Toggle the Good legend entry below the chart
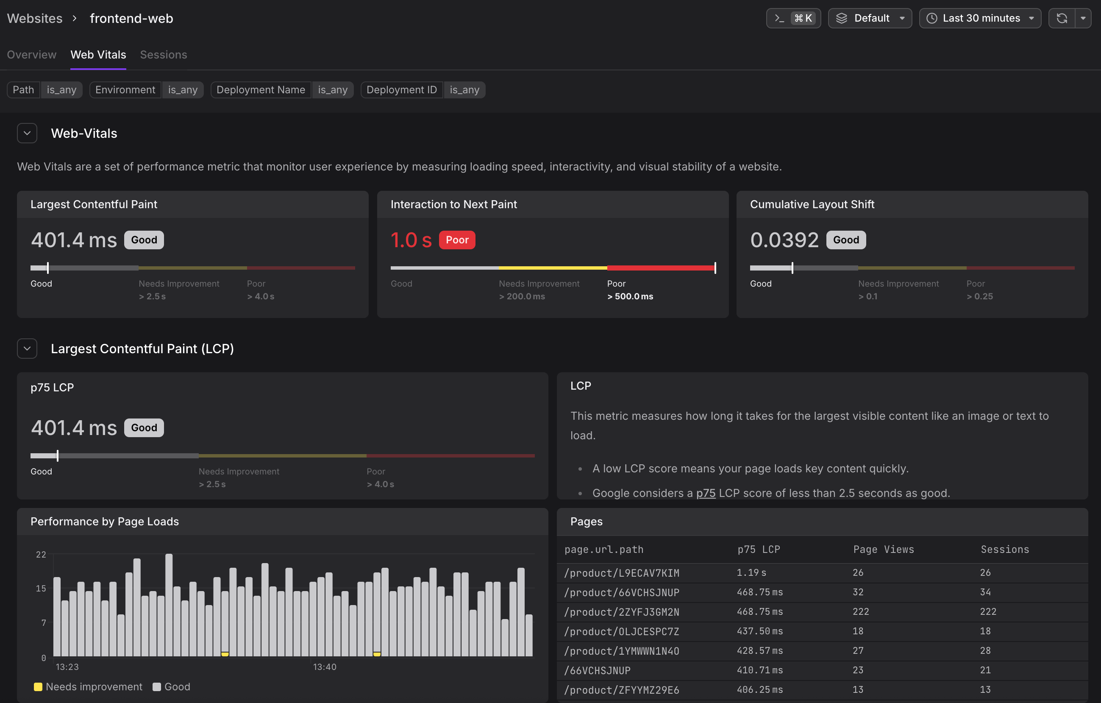 coord(172,686)
